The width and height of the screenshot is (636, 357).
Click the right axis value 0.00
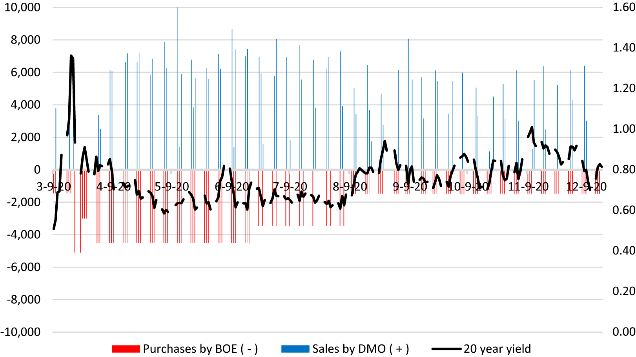tap(624, 332)
